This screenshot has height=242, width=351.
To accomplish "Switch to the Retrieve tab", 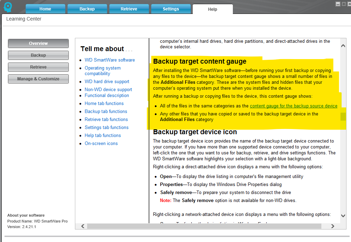I will (129, 9).
